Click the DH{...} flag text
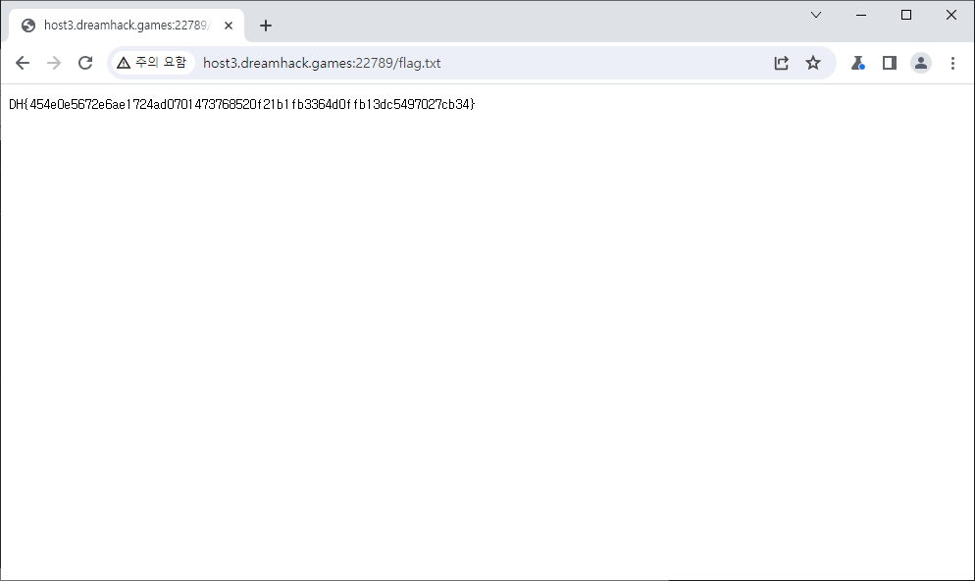The image size is (975, 581). coord(241,104)
